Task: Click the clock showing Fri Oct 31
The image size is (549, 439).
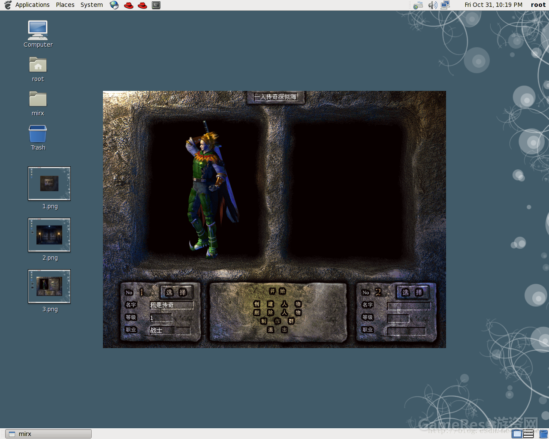Action: coord(494,5)
